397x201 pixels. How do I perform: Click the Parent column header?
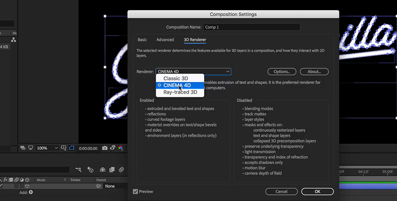point(101,180)
